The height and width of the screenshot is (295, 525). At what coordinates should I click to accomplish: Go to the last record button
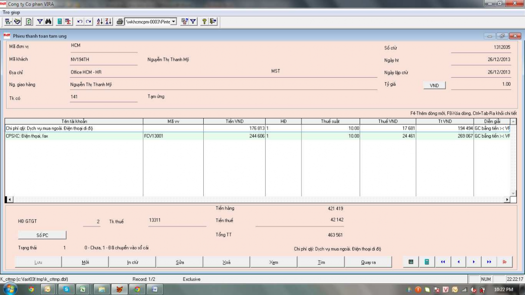[x=489, y=262]
